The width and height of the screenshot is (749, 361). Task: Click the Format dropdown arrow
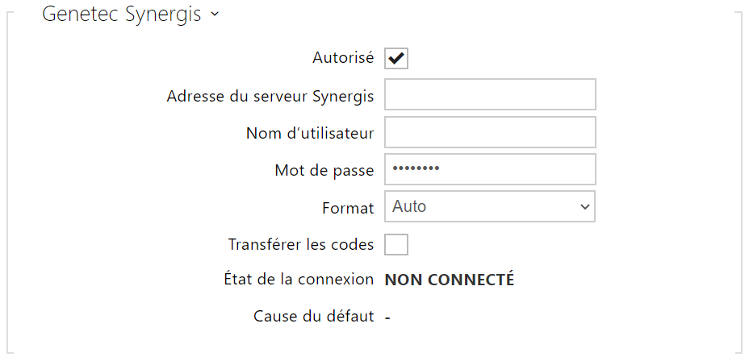(x=585, y=207)
